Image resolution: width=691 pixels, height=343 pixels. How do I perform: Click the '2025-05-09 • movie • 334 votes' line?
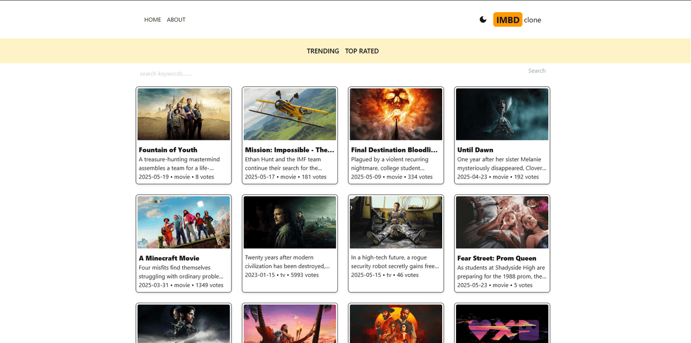pos(392,177)
